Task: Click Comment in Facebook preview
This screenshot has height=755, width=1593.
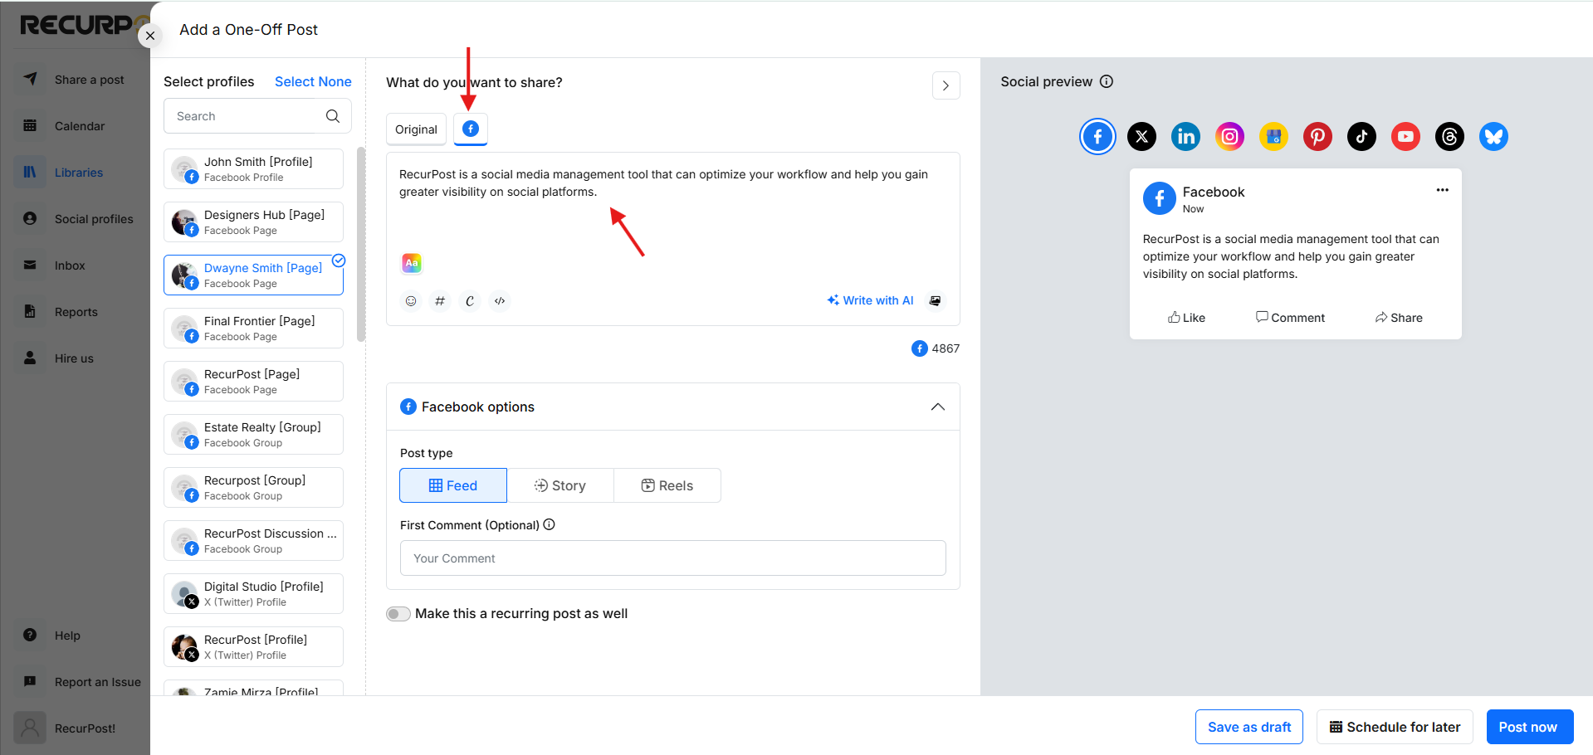Action: tap(1290, 318)
